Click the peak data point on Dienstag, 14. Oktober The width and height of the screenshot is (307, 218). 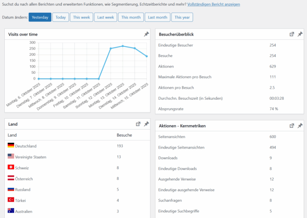135,48
